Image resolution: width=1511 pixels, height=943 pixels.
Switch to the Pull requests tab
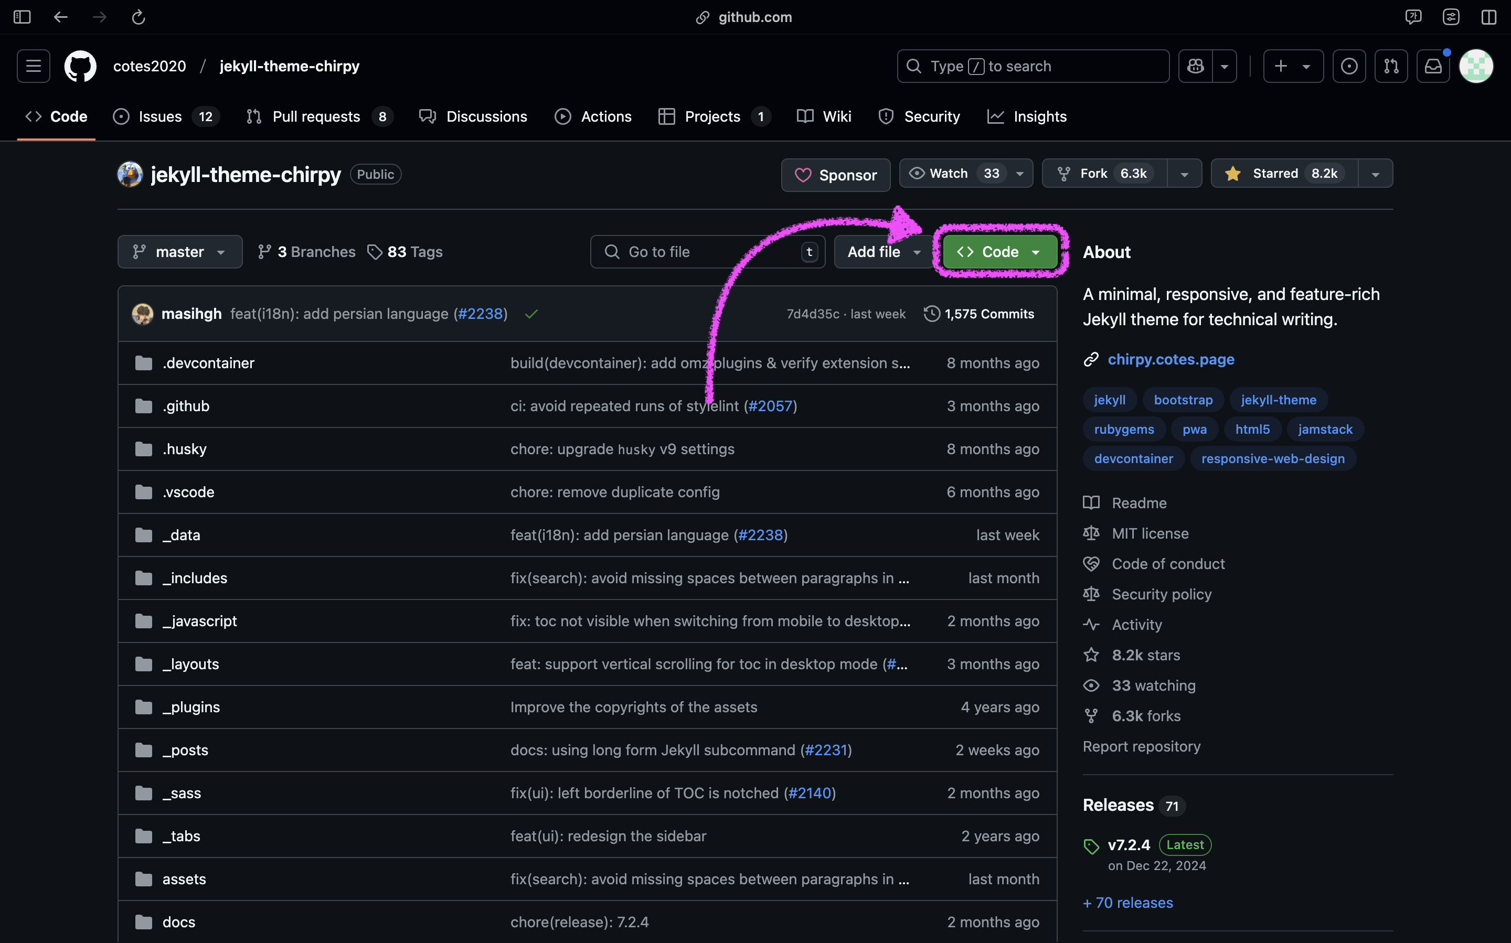click(319, 116)
